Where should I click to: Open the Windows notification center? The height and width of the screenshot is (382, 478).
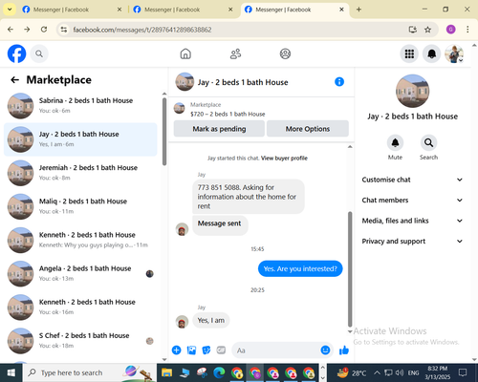pyautogui.click(x=463, y=372)
